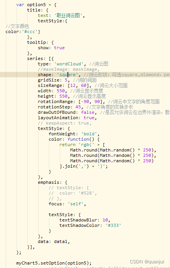Click the color value '#ccc'
Viewport: 170px width, 268px height.
pyautogui.click(x=30, y=32)
